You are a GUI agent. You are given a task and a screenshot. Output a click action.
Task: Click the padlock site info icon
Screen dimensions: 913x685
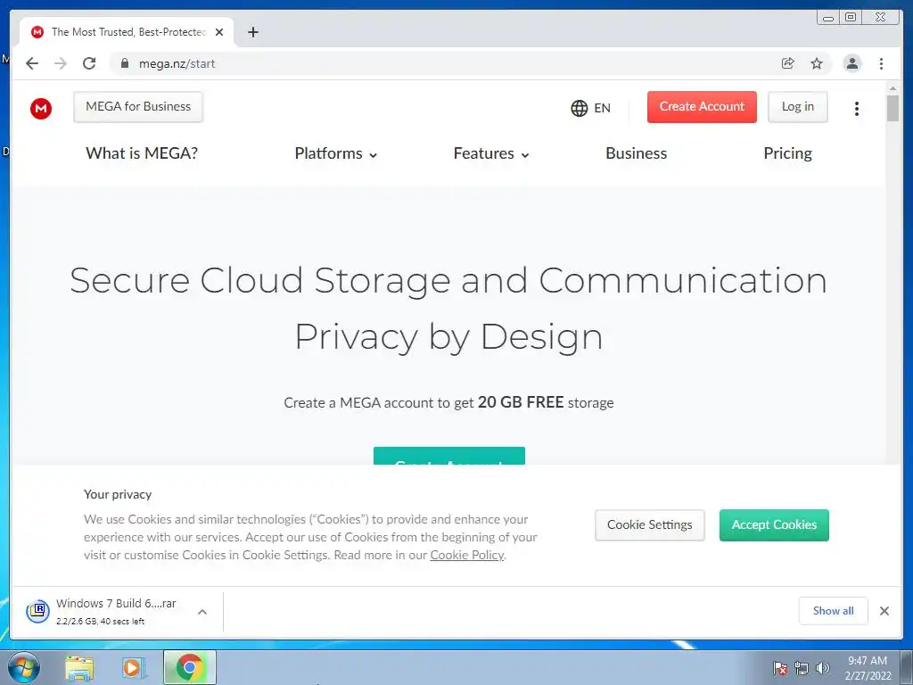[x=125, y=63]
